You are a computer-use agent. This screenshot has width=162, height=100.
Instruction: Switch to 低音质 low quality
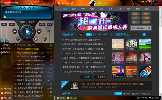(22, 22)
